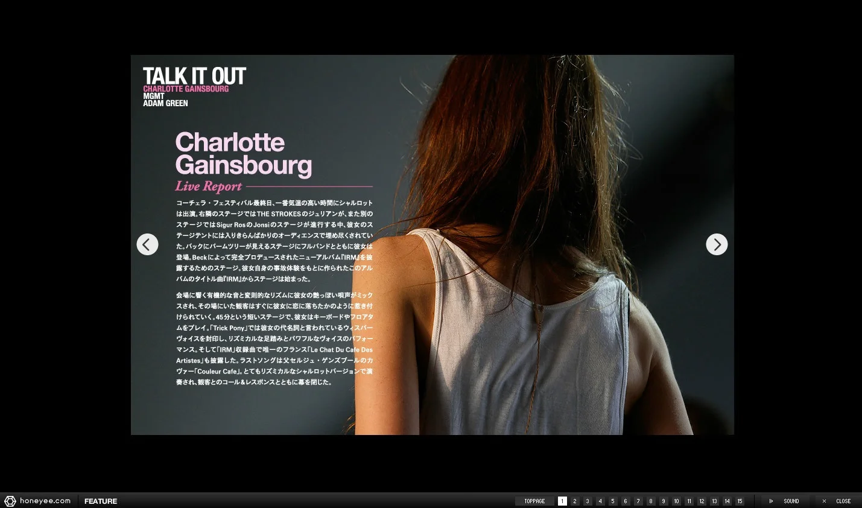The height and width of the screenshot is (508, 862).
Task: Select page 1 in the pager
Action: click(562, 501)
